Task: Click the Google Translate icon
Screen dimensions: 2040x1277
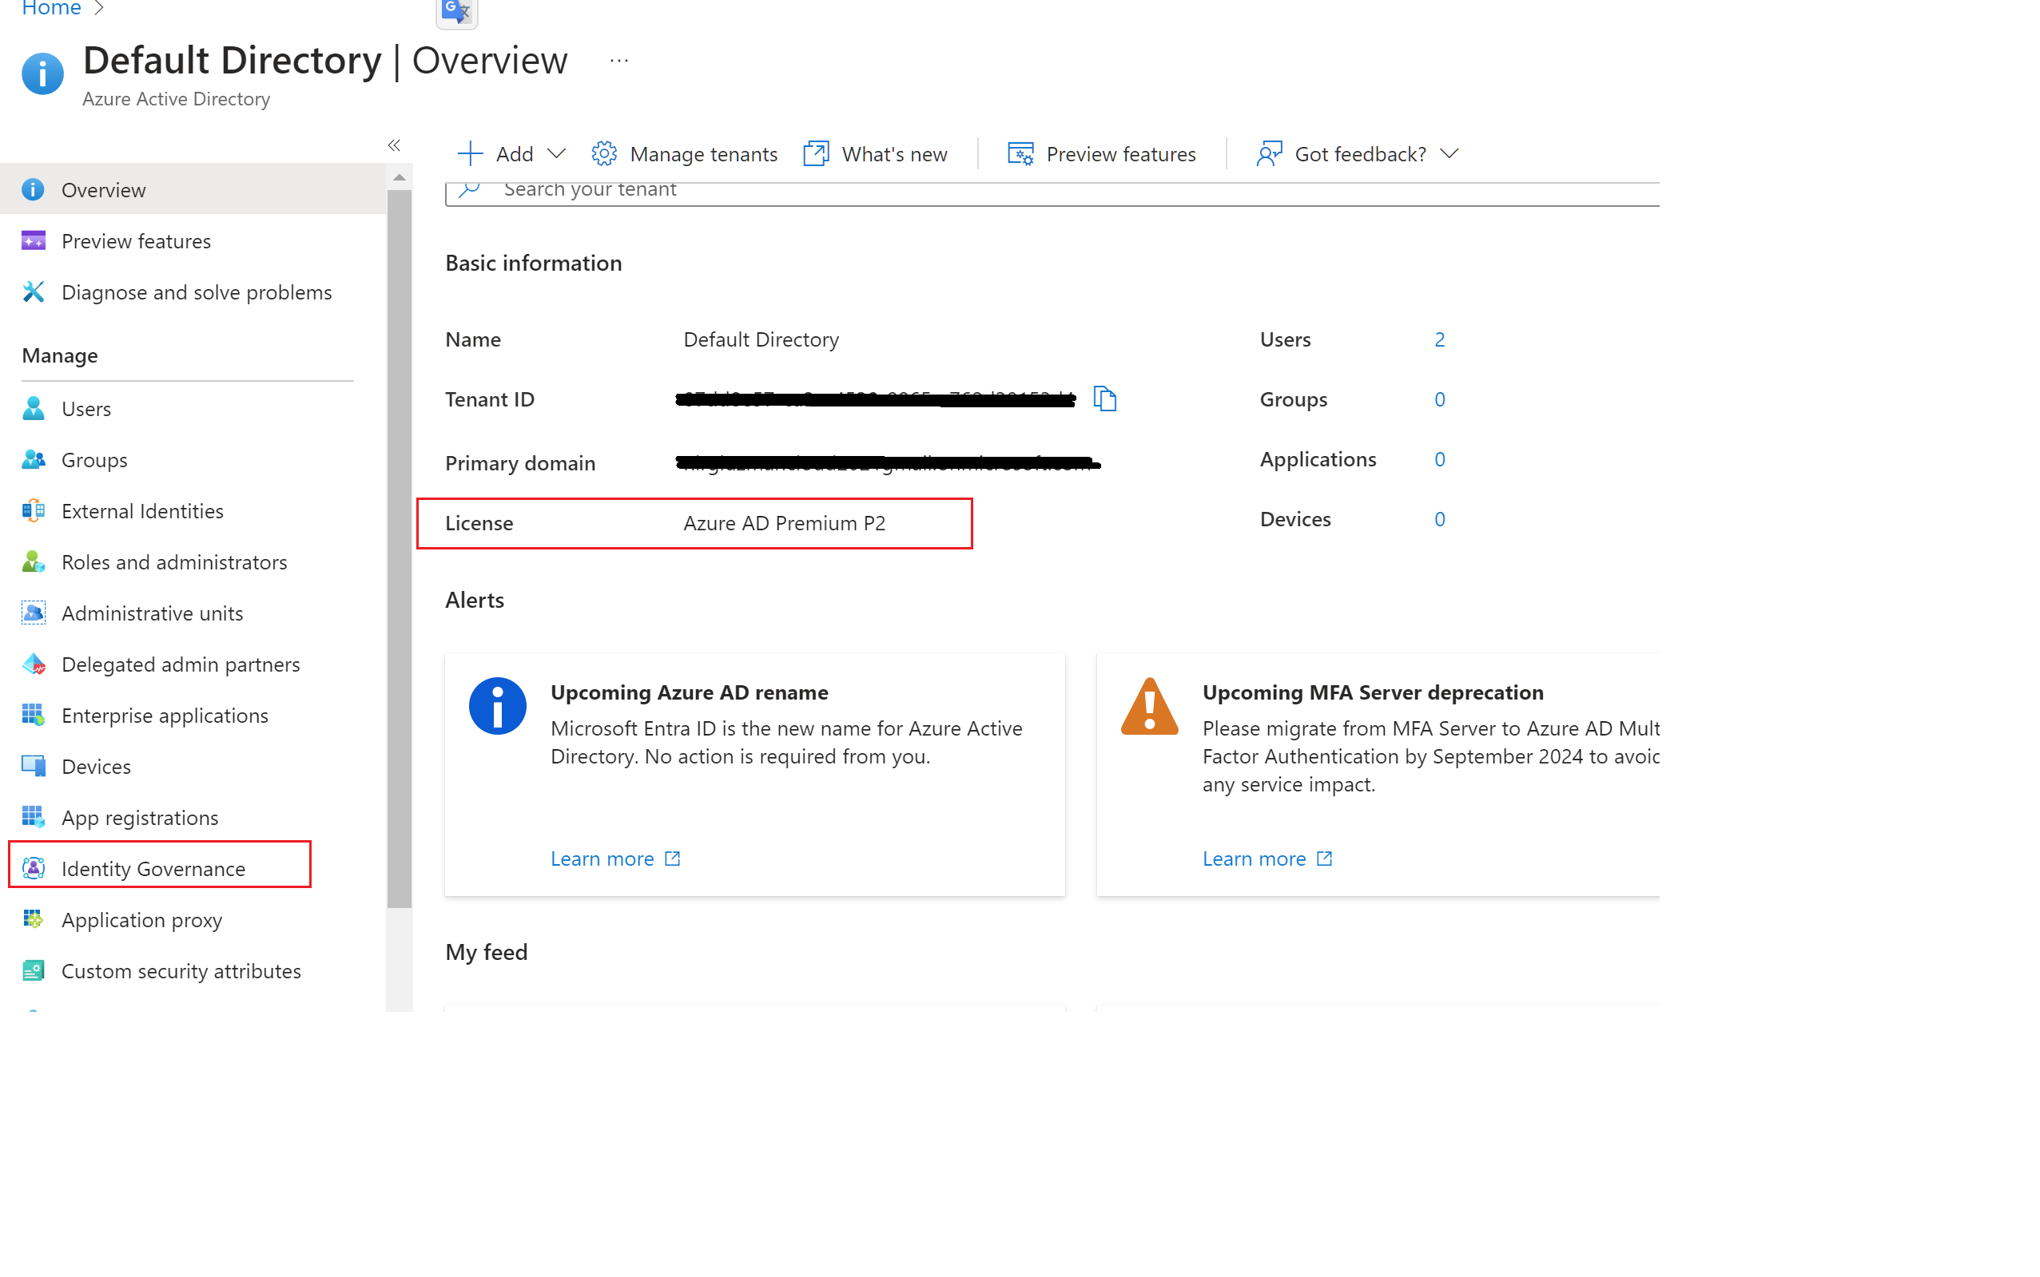Action: click(456, 12)
